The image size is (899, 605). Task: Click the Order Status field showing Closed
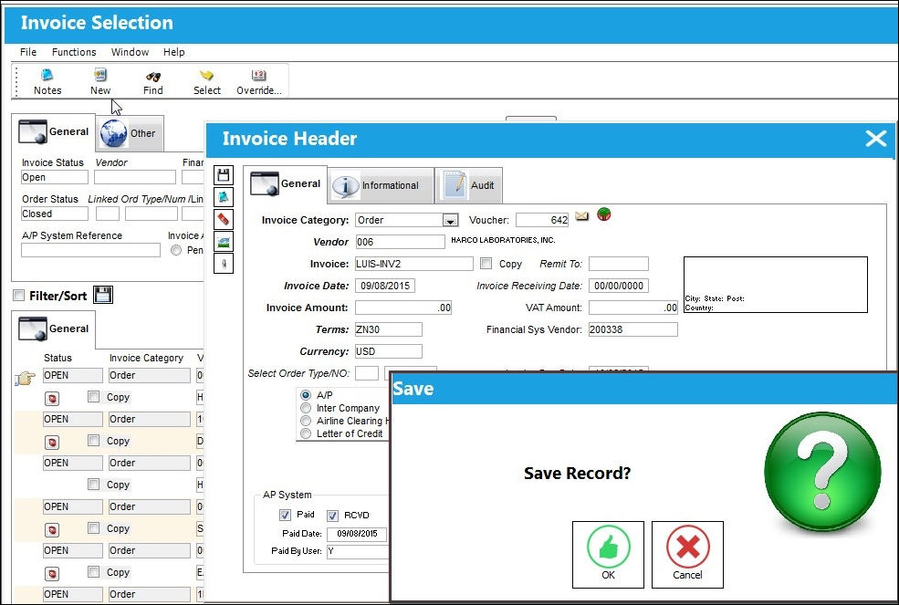[55, 214]
